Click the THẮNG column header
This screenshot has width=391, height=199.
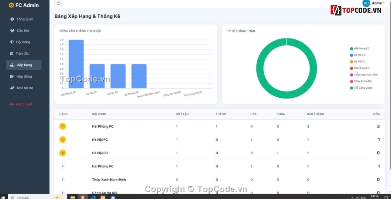tap(221, 114)
